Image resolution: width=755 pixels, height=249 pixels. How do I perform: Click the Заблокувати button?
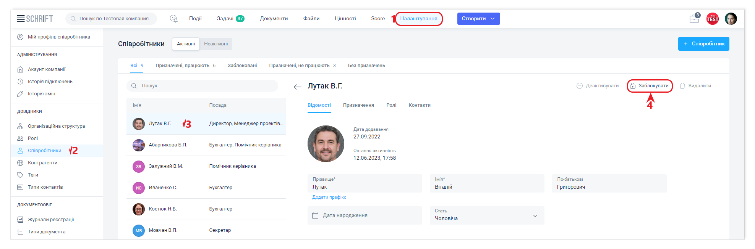coord(650,86)
